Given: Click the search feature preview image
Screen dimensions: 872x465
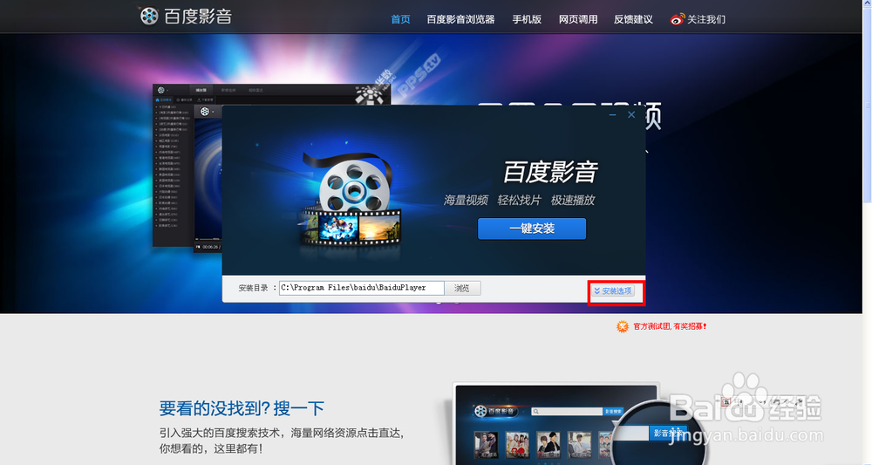Looking at the screenshot, I should click(x=578, y=424).
